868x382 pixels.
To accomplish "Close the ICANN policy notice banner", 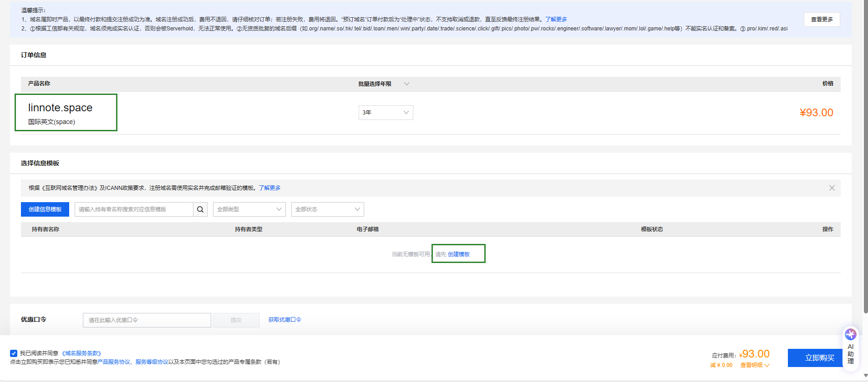I will pyautogui.click(x=832, y=188).
